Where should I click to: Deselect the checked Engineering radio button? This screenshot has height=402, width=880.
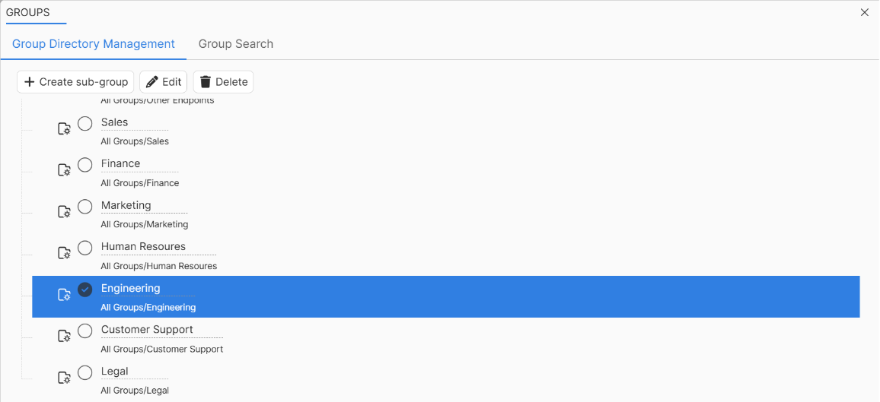(85, 290)
